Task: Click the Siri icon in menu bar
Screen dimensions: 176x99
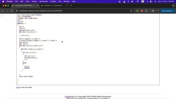Action: (x=155, y=1)
